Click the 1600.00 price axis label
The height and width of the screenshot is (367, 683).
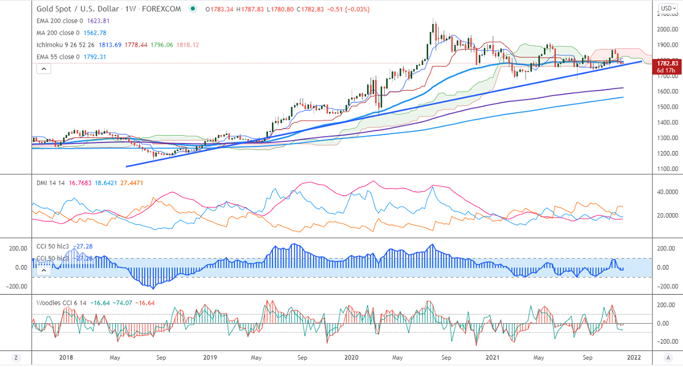[668, 91]
